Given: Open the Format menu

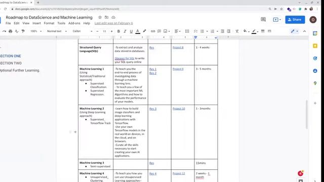Looking at the screenshot, I should [x=49, y=23].
